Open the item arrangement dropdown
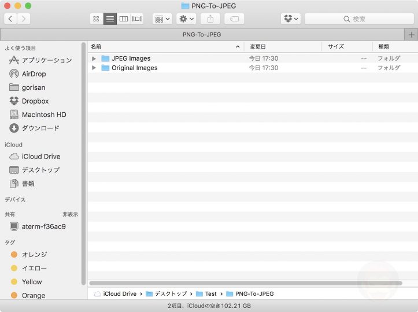418x312 pixels. tap(162, 19)
